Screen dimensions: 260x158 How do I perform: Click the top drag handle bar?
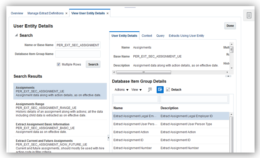tap(130, 7)
